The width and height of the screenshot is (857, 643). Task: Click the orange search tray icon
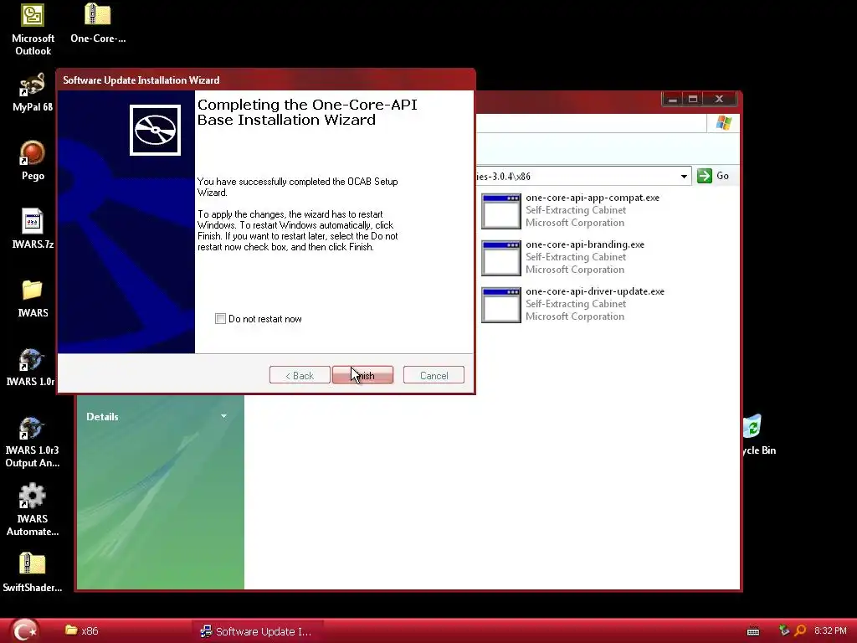[800, 630]
